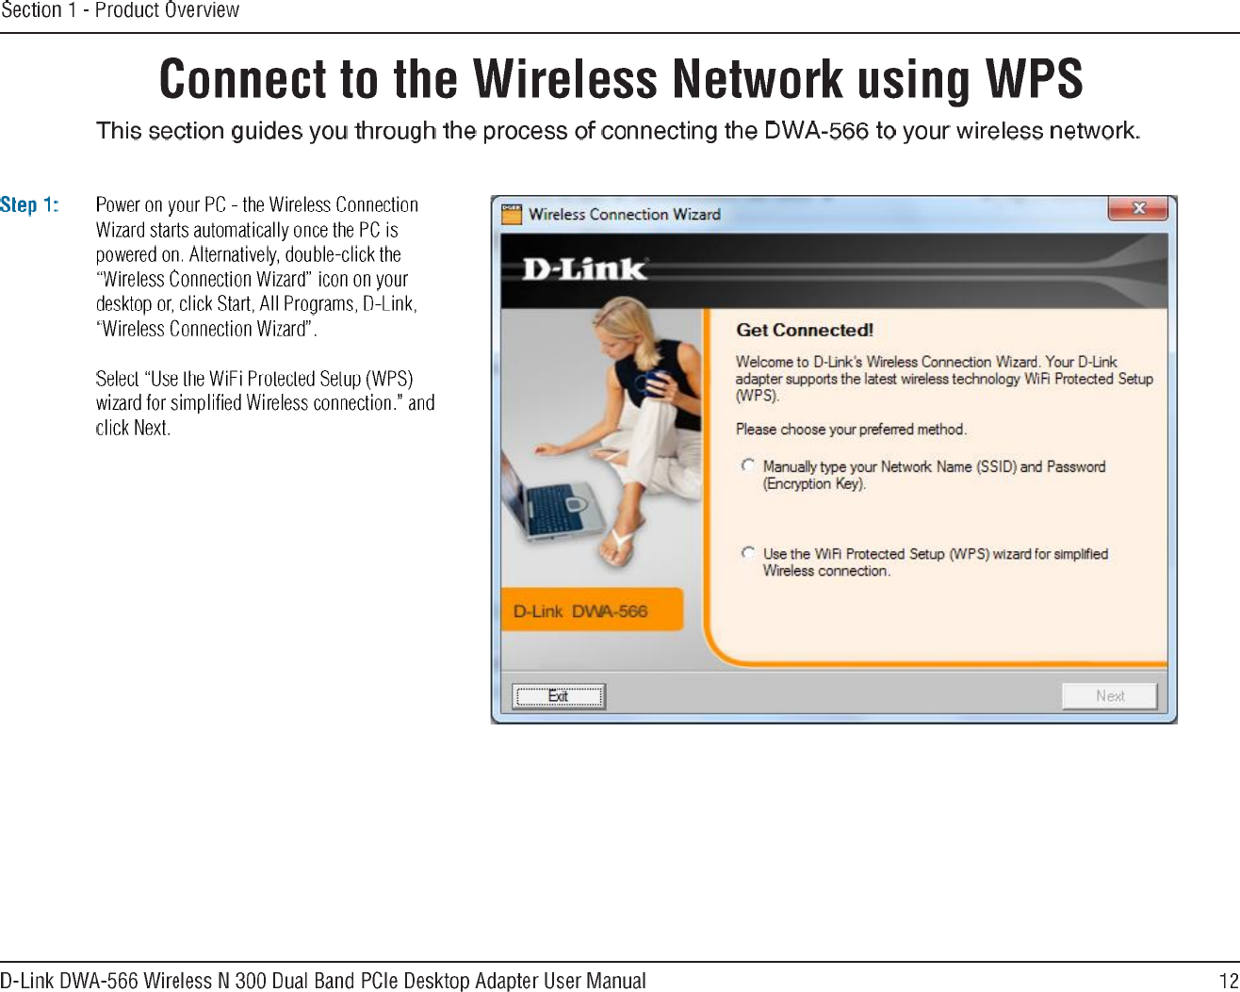Close the Wireless Connection Wizard window
The height and width of the screenshot is (992, 1240).
click(1138, 208)
